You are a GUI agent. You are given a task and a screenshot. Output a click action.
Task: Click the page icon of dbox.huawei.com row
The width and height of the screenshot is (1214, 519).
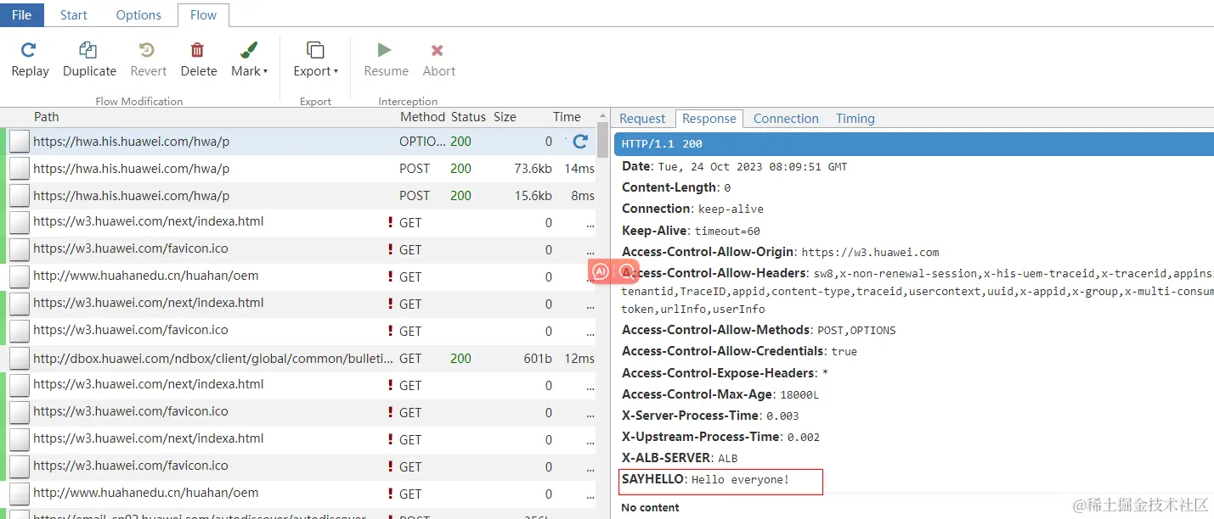tap(19, 359)
